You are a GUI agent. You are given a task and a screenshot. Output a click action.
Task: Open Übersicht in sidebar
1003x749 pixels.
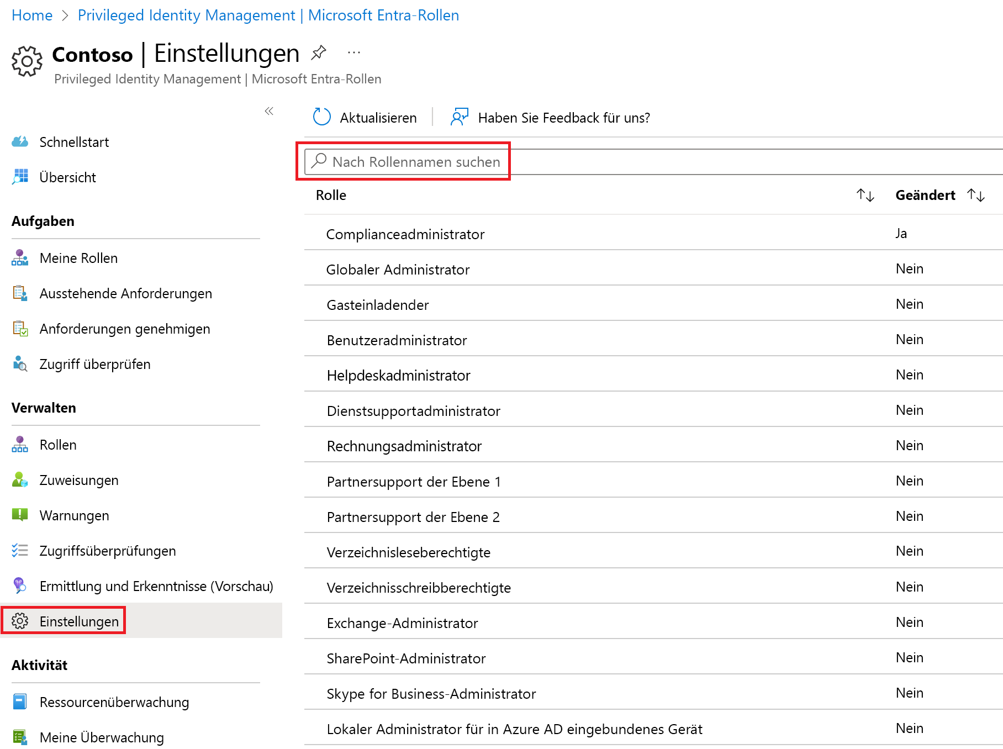point(67,177)
